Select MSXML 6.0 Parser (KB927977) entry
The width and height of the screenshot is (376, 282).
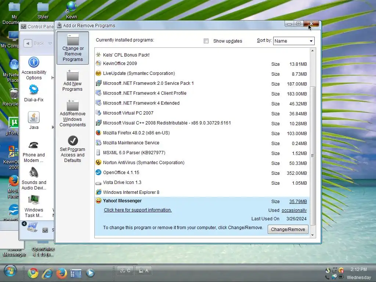click(202, 153)
